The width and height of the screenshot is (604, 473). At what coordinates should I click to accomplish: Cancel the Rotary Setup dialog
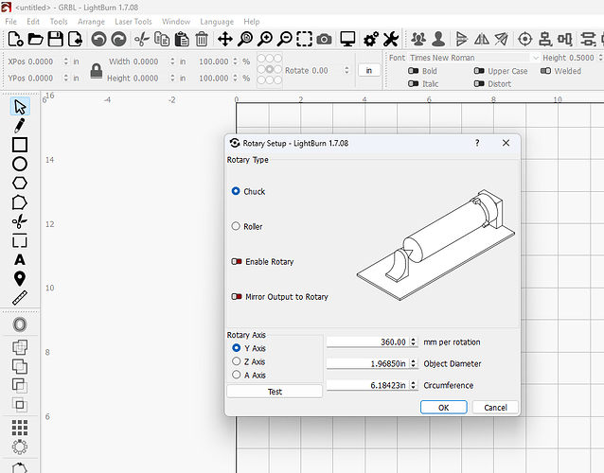pos(495,407)
